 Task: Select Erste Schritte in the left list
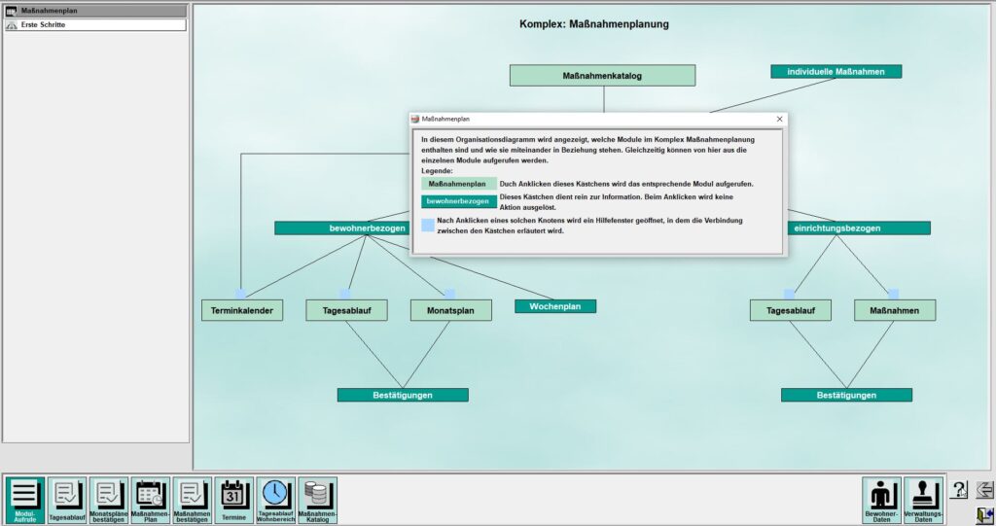pyautogui.click(x=94, y=24)
